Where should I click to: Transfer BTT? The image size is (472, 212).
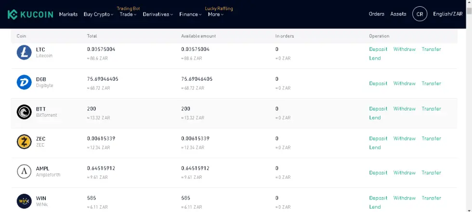(431, 109)
